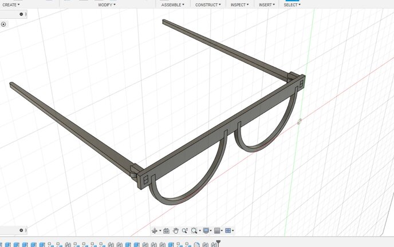Expand the Display Settings dropdown arrow
The width and height of the screenshot is (394, 247).
211,230
